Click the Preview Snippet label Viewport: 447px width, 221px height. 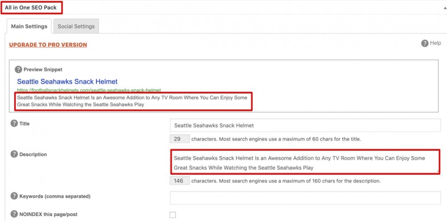(43, 70)
